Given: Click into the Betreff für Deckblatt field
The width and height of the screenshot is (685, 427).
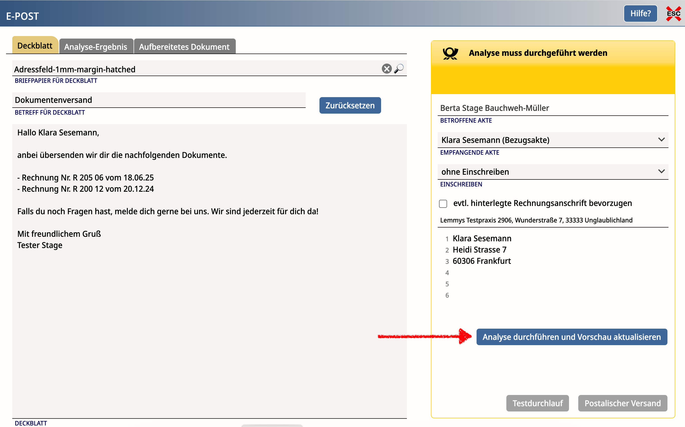Looking at the screenshot, I should click(x=158, y=100).
